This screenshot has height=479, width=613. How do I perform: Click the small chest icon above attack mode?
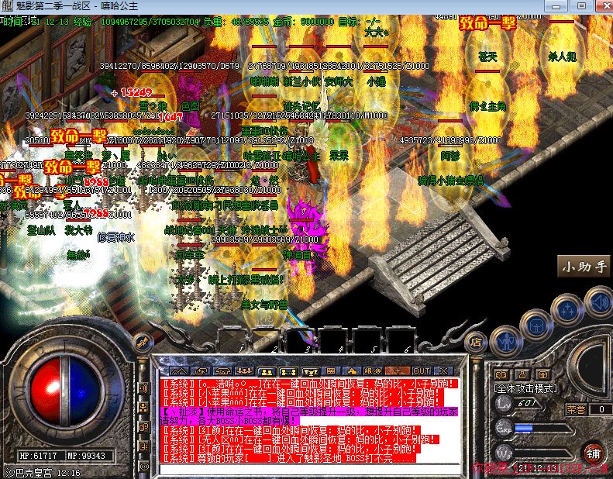click(542, 374)
